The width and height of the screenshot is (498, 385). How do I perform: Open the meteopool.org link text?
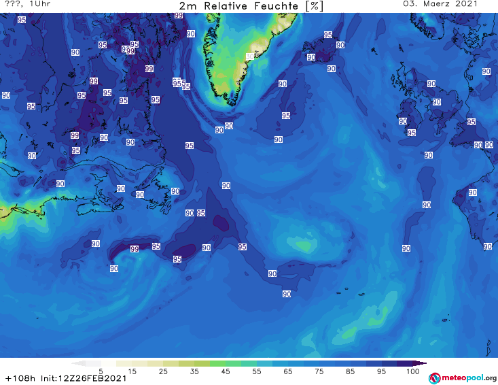point(469,378)
